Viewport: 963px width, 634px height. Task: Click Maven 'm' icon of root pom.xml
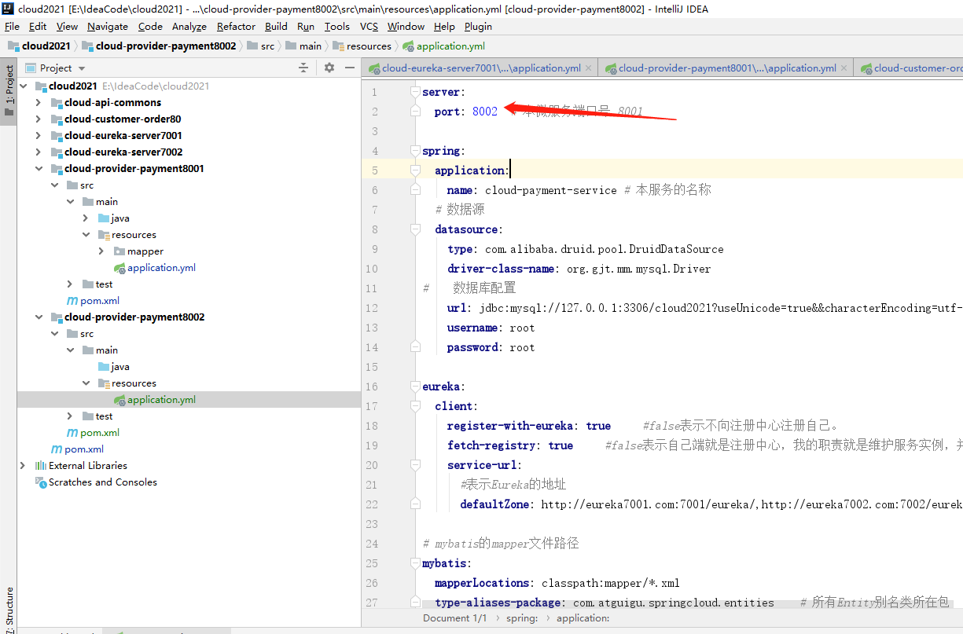point(57,449)
